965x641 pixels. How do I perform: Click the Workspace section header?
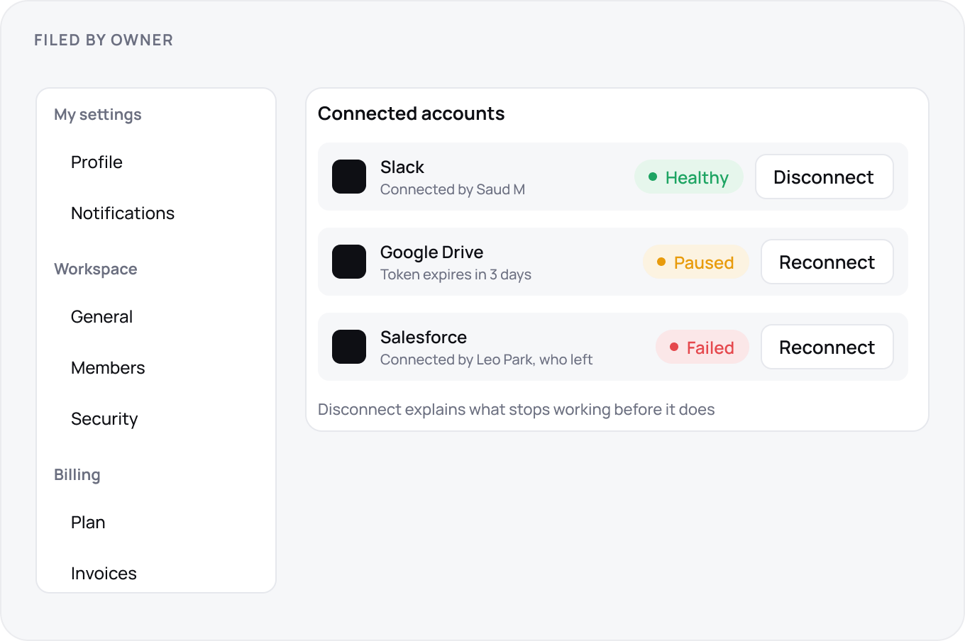point(96,269)
